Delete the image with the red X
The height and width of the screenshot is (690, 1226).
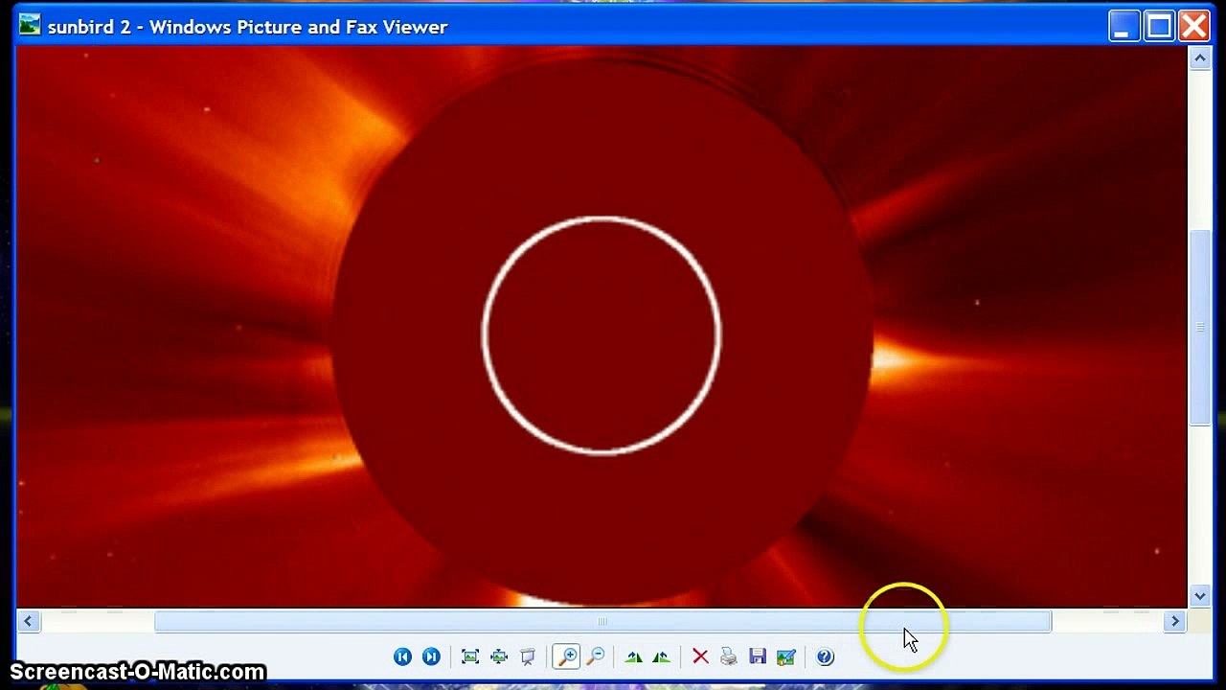(x=700, y=656)
